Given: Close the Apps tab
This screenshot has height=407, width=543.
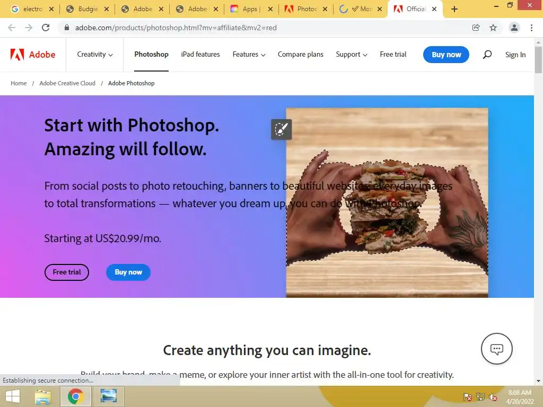Looking at the screenshot, I should [x=270, y=10].
